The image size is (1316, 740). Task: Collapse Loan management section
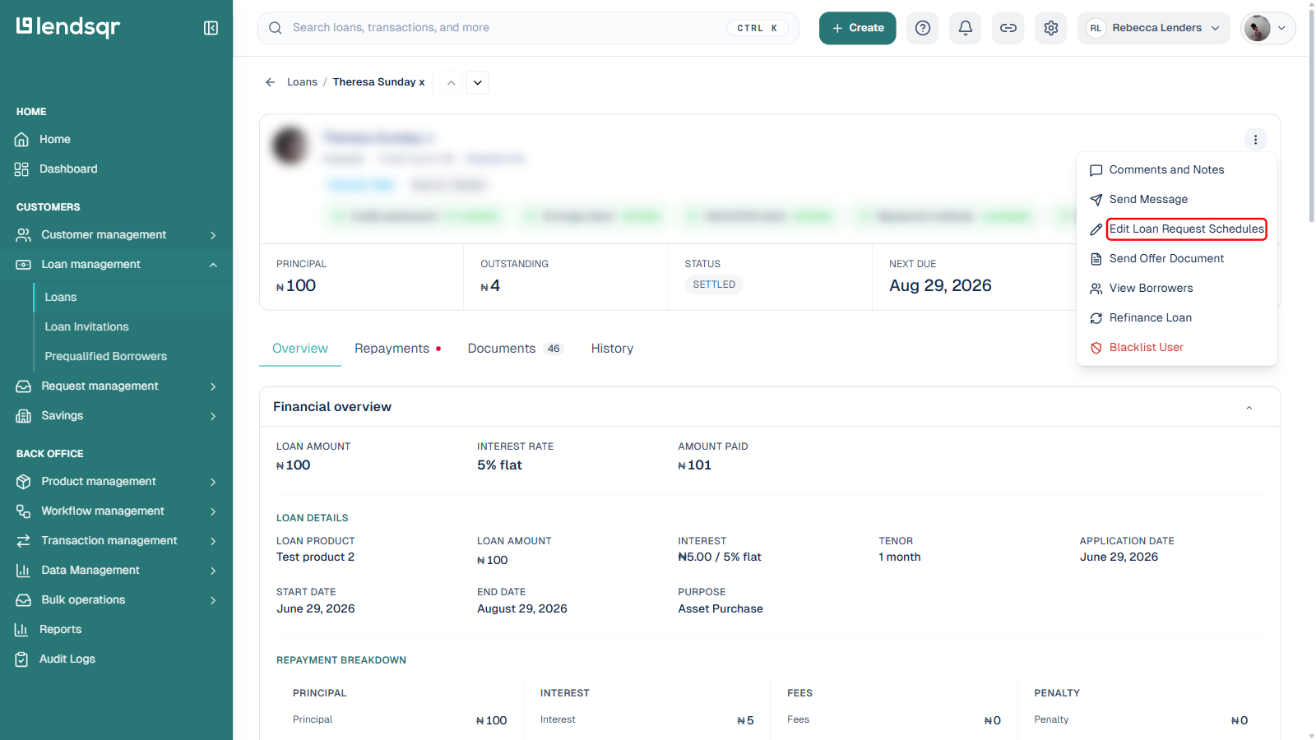[x=116, y=264]
